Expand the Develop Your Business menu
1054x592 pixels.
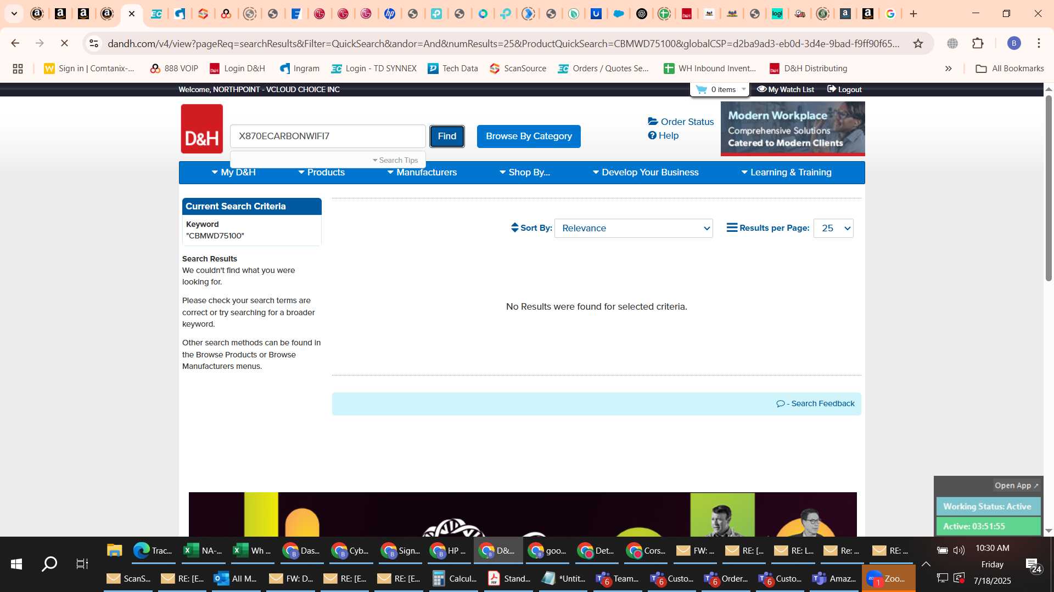[646, 172]
